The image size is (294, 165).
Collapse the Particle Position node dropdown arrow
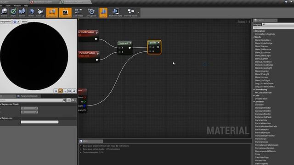[98, 54]
